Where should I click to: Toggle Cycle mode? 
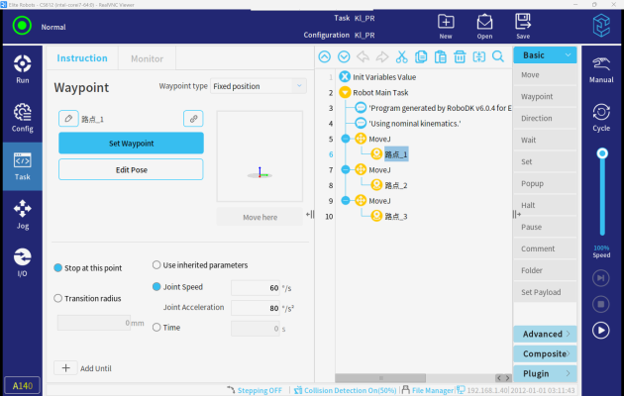click(601, 118)
